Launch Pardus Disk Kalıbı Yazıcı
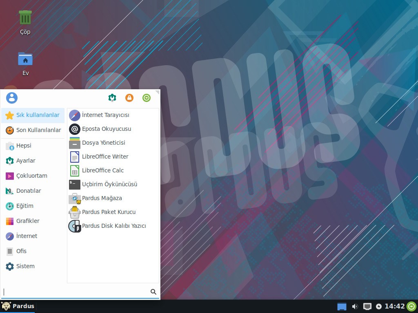 [113, 226]
